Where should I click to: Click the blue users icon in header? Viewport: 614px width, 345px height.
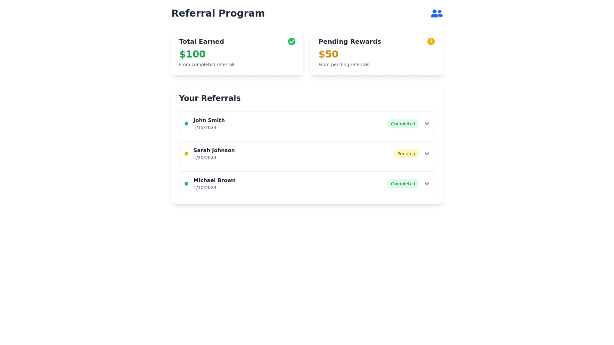pos(437,13)
